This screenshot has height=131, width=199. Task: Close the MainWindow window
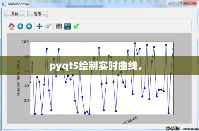coord(190,3)
